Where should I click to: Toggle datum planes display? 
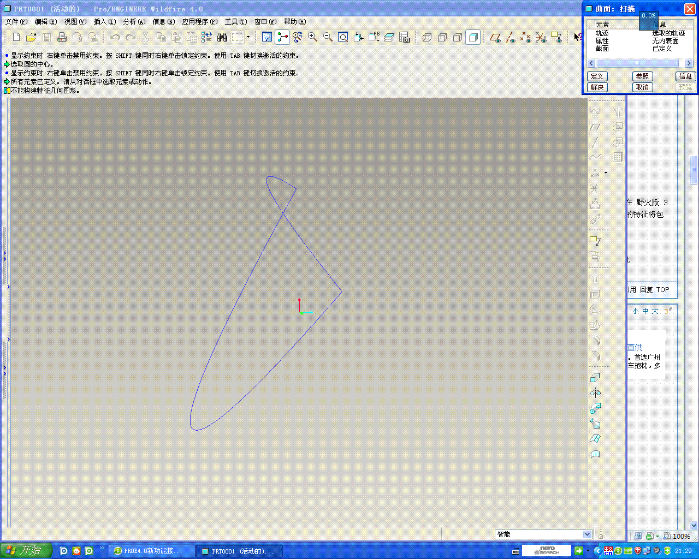coord(495,37)
